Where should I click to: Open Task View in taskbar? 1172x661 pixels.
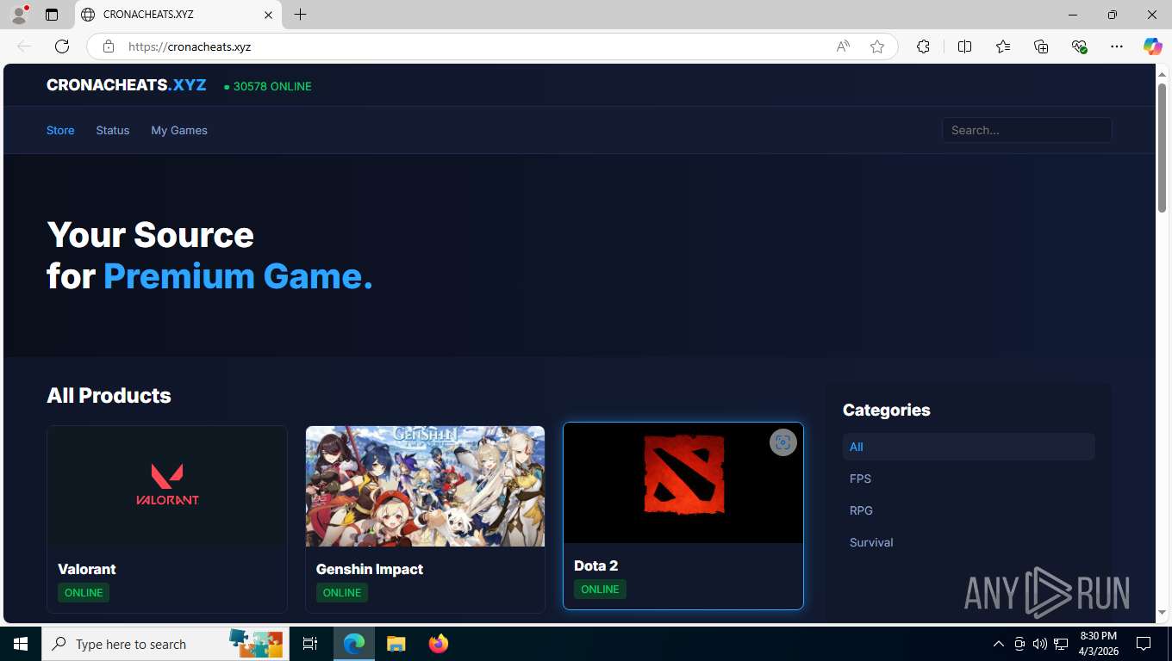[x=310, y=644]
